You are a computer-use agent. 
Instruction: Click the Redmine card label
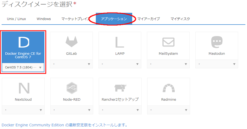coord(169,99)
